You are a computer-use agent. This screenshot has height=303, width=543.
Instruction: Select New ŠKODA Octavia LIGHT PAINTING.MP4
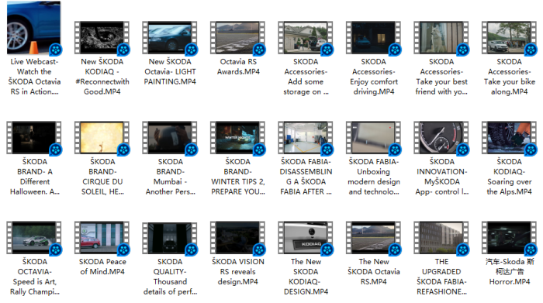[x=170, y=38]
